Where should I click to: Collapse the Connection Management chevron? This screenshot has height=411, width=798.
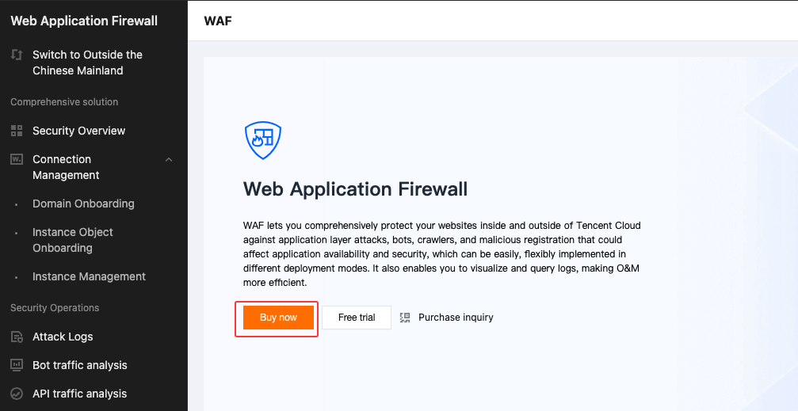click(x=169, y=160)
